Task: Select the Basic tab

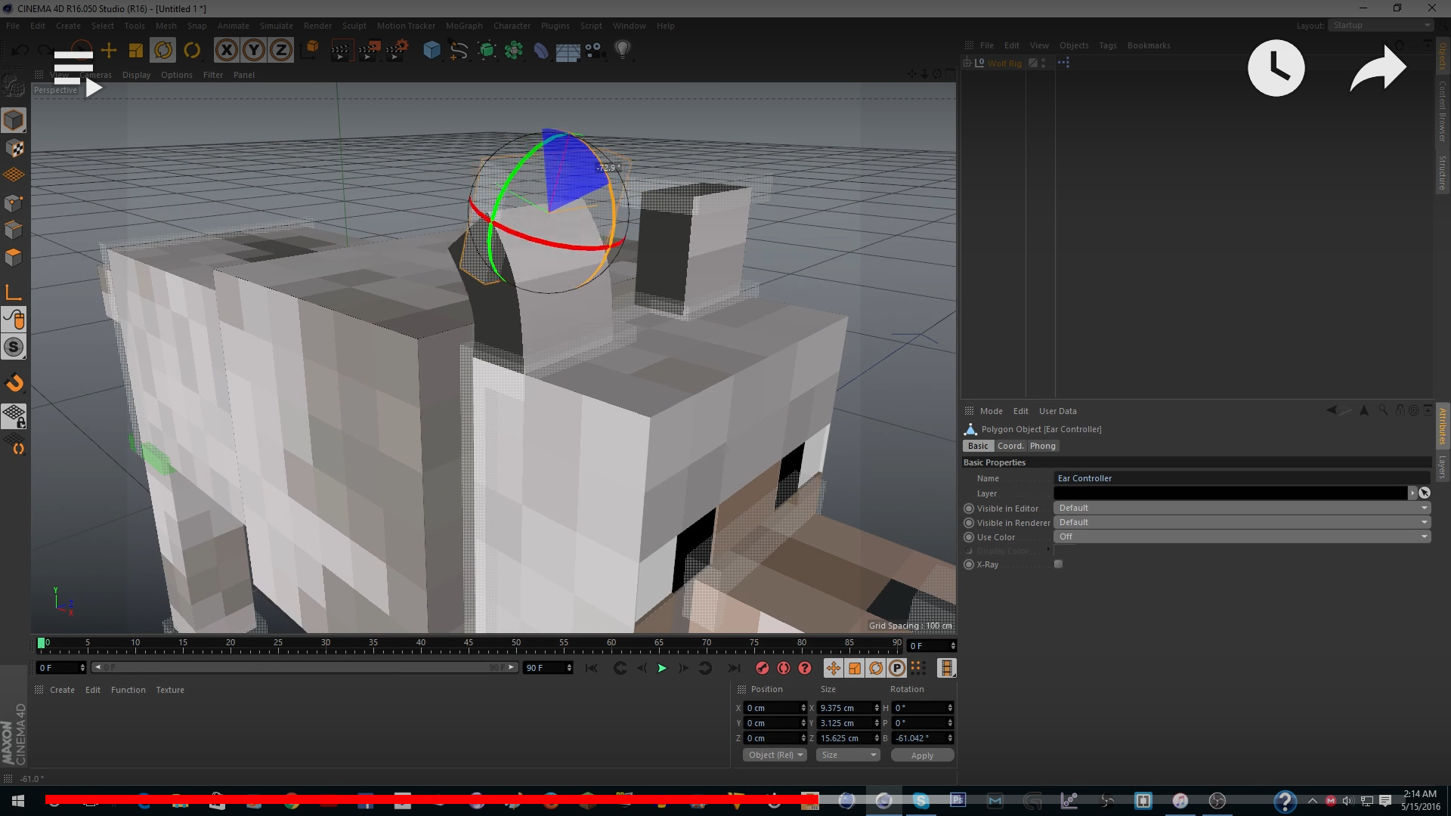Action: 978,446
